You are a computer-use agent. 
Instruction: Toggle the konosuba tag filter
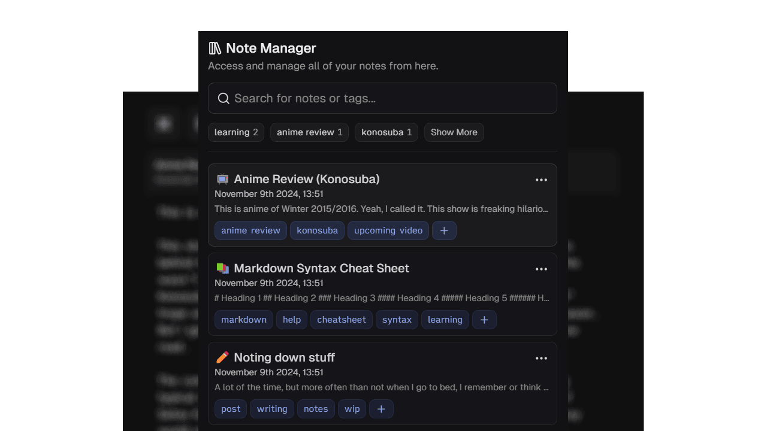tap(386, 132)
